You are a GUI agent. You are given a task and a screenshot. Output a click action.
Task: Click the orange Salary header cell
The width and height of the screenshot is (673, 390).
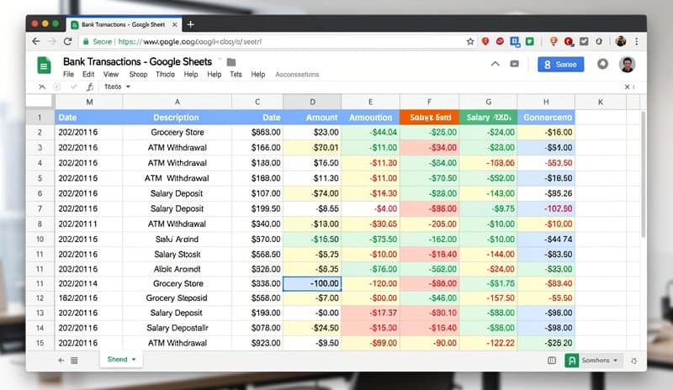pyautogui.click(x=430, y=117)
